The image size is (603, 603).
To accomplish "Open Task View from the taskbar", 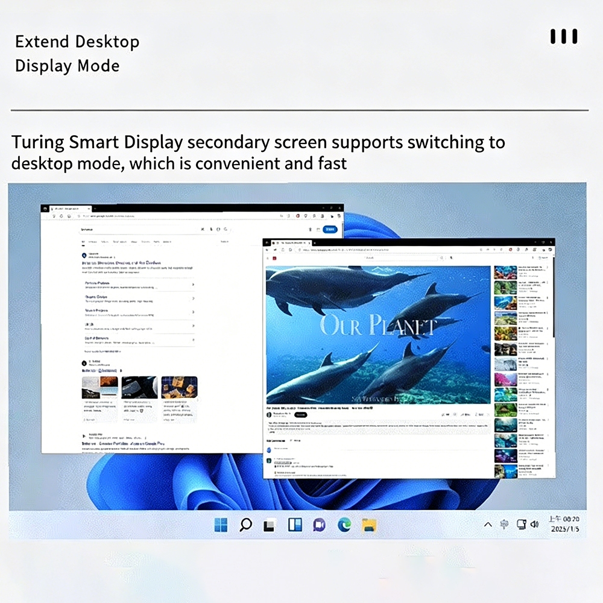I will [270, 526].
